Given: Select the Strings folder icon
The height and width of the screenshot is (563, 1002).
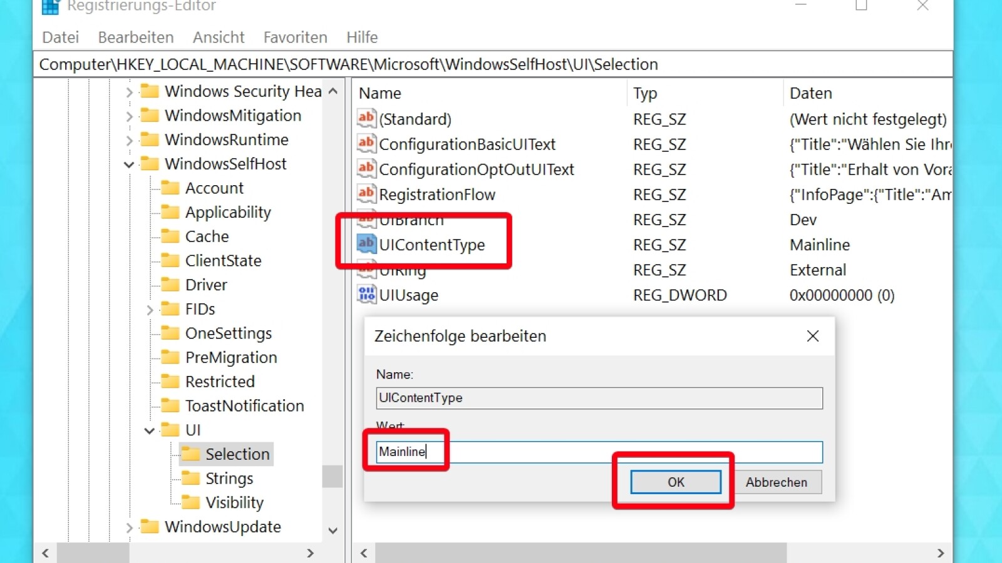Looking at the screenshot, I should (190, 479).
